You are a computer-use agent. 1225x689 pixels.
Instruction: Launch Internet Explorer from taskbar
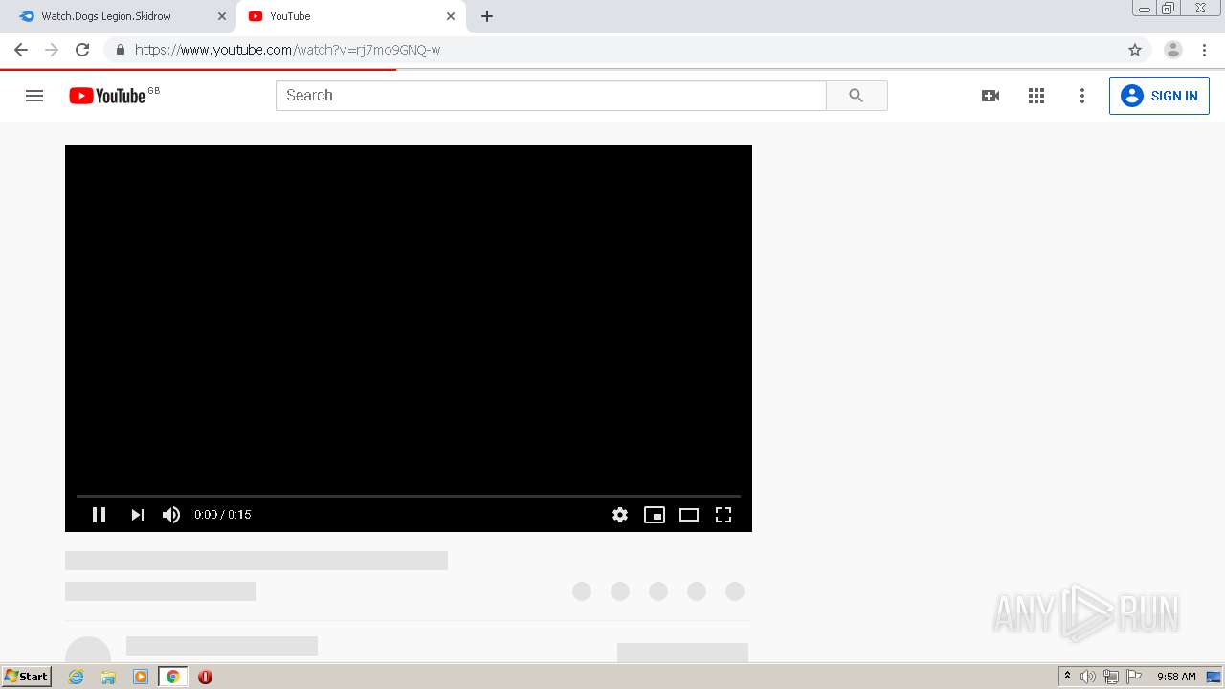(76, 677)
